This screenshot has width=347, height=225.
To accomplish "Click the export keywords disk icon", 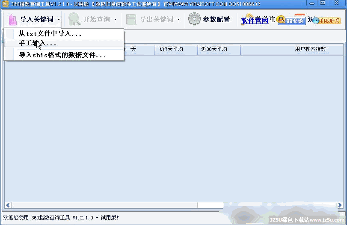I will [131, 19].
